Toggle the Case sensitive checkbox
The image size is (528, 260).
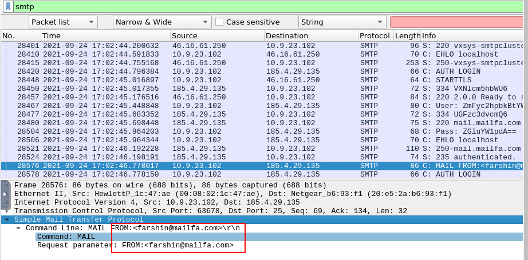(x=219, y=22)
